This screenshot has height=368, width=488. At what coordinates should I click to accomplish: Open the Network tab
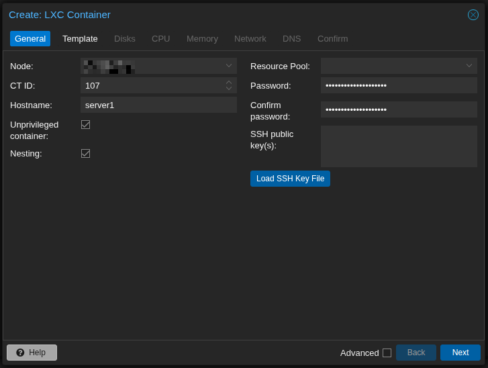pos(250,38)
